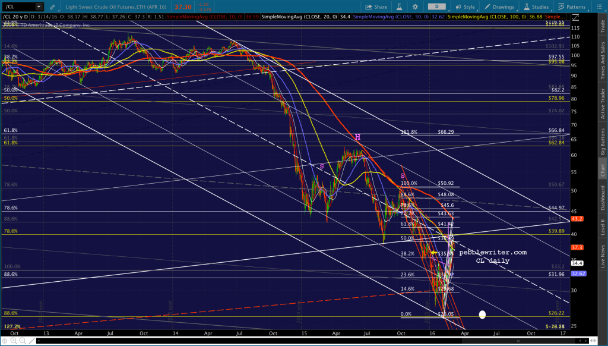
Task: Switch to the Dashboard side tab
Action: 603,197
